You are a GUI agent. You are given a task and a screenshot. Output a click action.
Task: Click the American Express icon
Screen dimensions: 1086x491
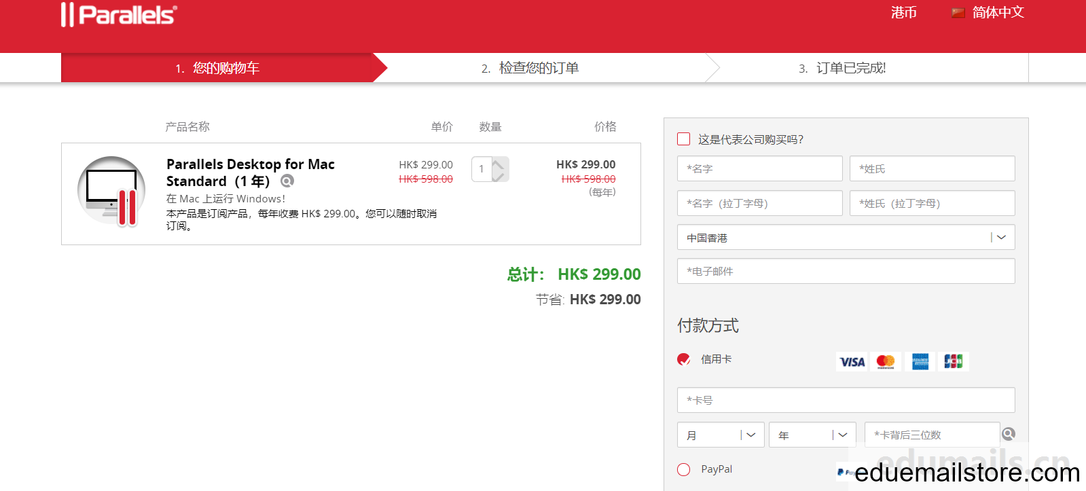[920, 362]
